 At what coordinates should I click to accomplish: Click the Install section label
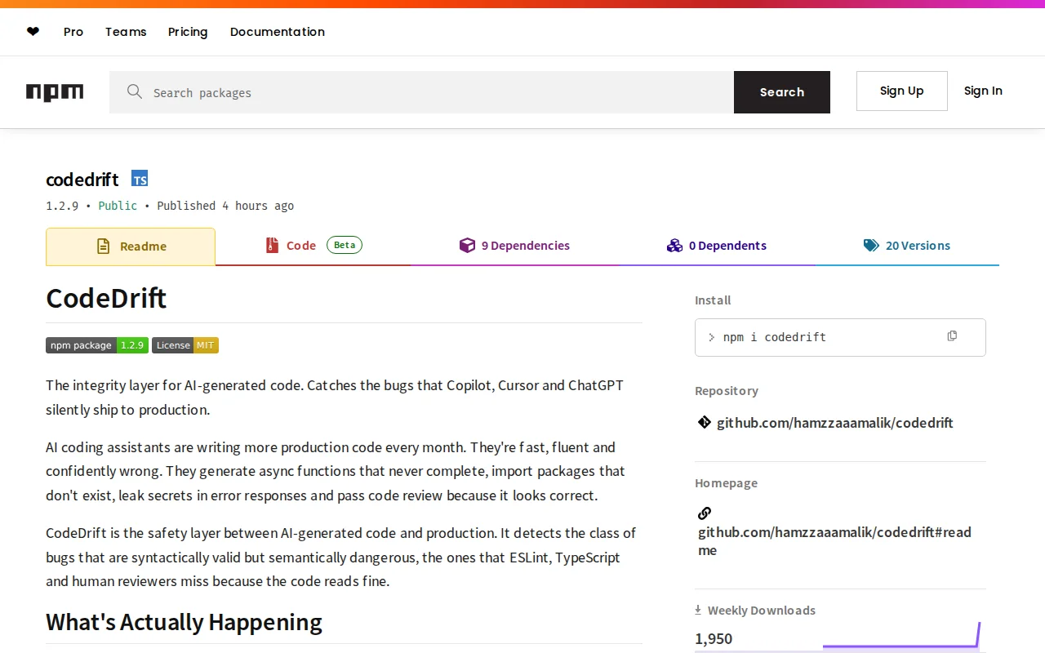[x=713, y=300]
